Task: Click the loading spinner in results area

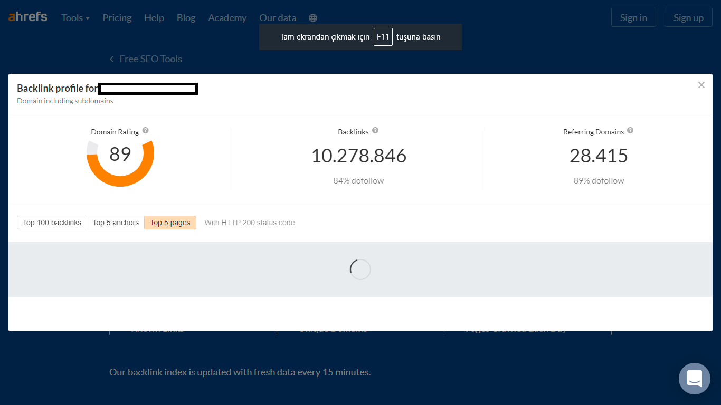Action: pyautogui.click(x=360, y=269)
